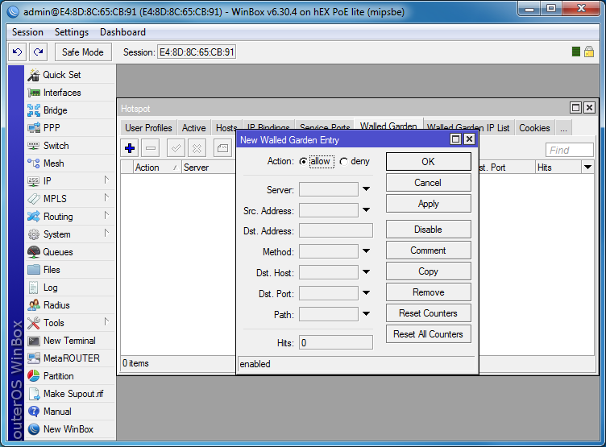
Task: Click the blue plus add button
Action: pyautogui.click(x=130, y=148)
